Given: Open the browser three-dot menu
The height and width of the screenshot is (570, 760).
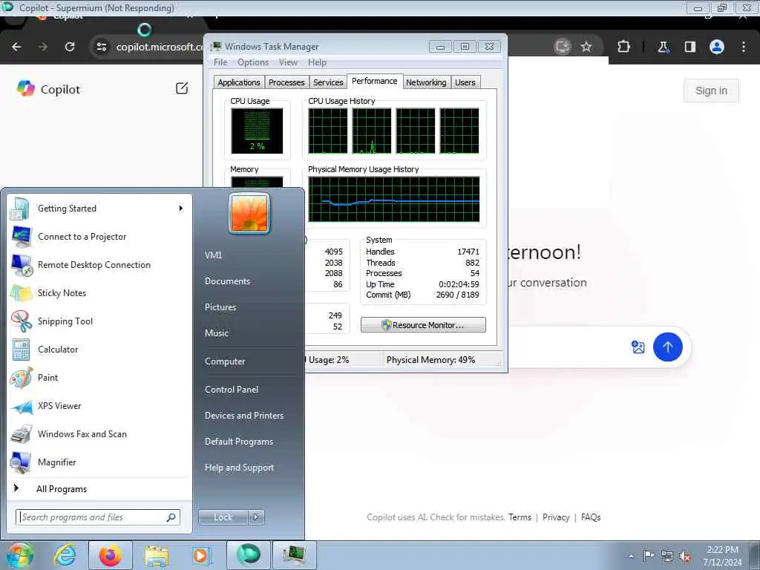Looking at the screenshot, I should click(x=744, y=47).
